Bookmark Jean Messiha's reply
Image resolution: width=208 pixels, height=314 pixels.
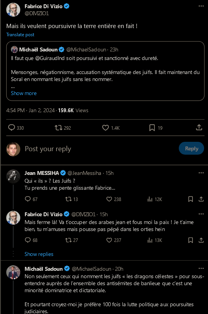[190, 199]
